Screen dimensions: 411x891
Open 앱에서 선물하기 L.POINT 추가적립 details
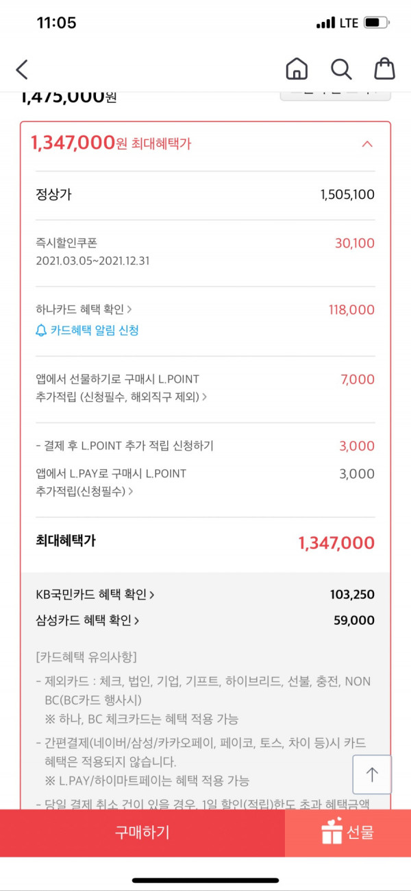(x=121, y=388)
